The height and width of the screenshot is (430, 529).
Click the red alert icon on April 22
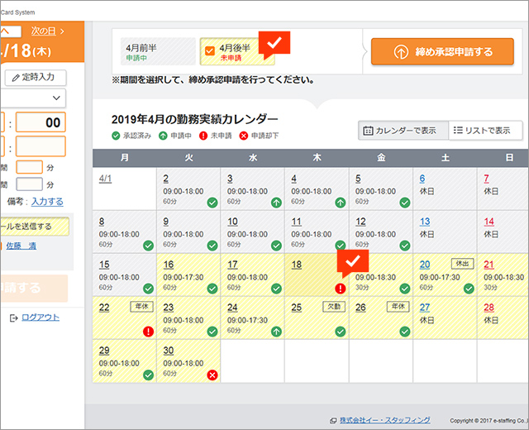pos(148,332)
